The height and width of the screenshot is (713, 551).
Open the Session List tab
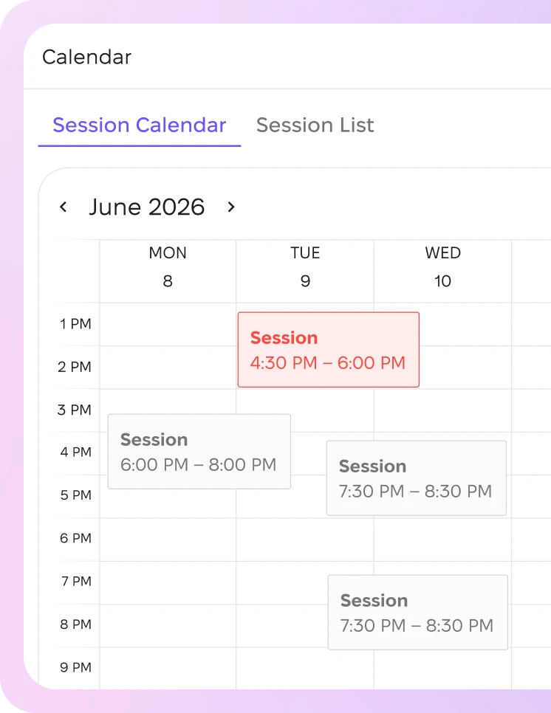[x=315, y=125]
